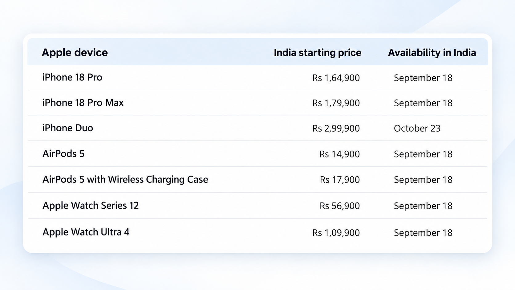Select the "Apple Watch Ultra 4" device name
Viewport: 515px width, 290px height.
(x=86, y=232)
